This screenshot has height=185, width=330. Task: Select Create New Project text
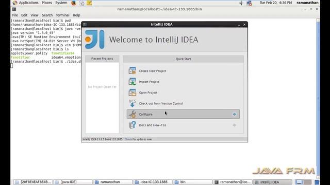coord(153,71)
